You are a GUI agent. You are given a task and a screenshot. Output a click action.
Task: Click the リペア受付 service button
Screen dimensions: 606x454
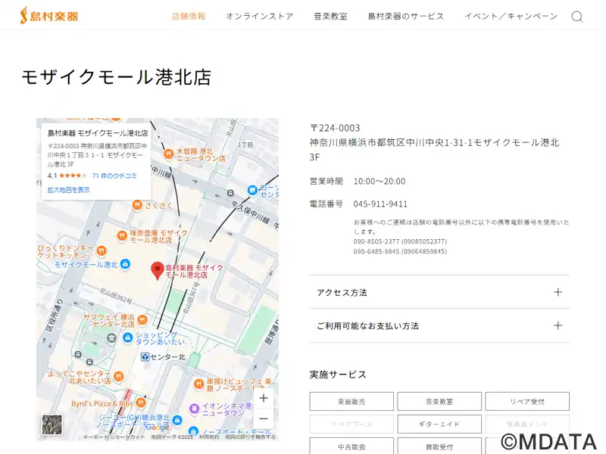527,402
